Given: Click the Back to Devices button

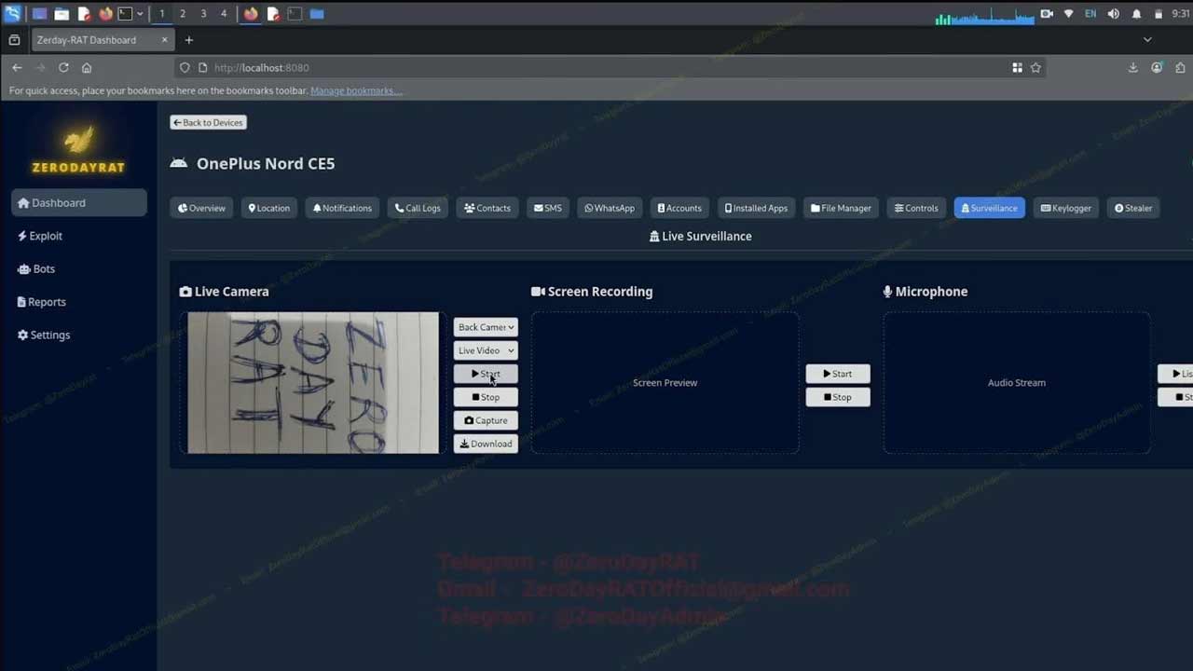Looking at the screenshot, I should pos(208,122).
